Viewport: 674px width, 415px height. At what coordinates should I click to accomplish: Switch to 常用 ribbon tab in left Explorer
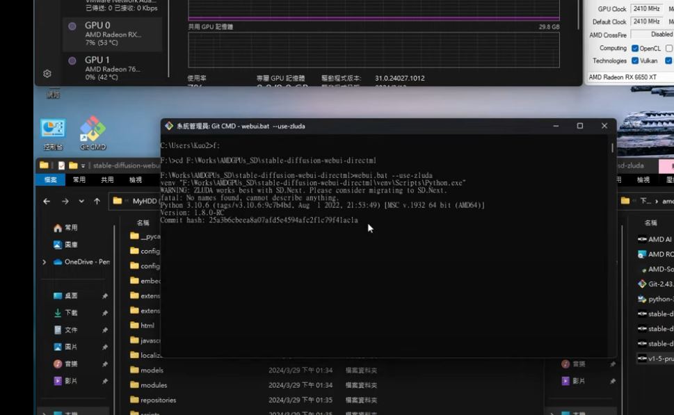click(x=79, y=179)
